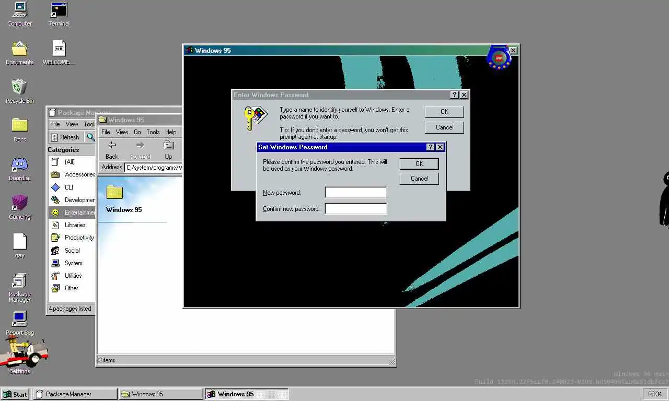Switch to Windows 95 emulator taskbar button

coord(247,394)
